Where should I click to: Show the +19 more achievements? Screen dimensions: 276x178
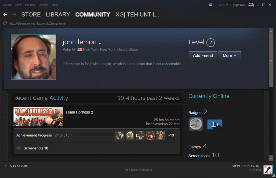click(x=171, y=135)
